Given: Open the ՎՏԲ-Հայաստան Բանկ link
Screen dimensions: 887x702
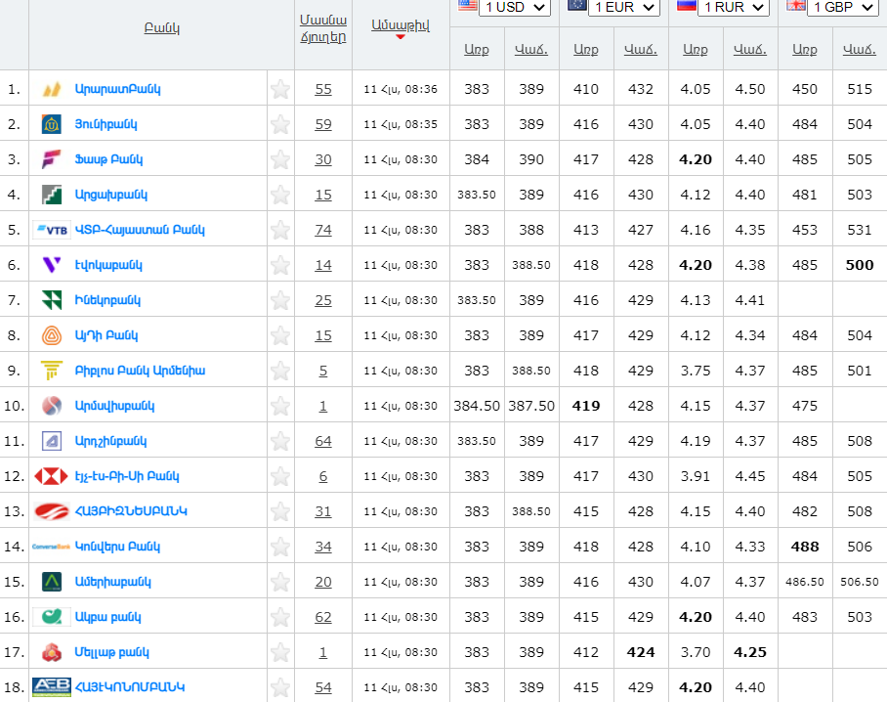Looking at the screenshot, I should [140, 230].
